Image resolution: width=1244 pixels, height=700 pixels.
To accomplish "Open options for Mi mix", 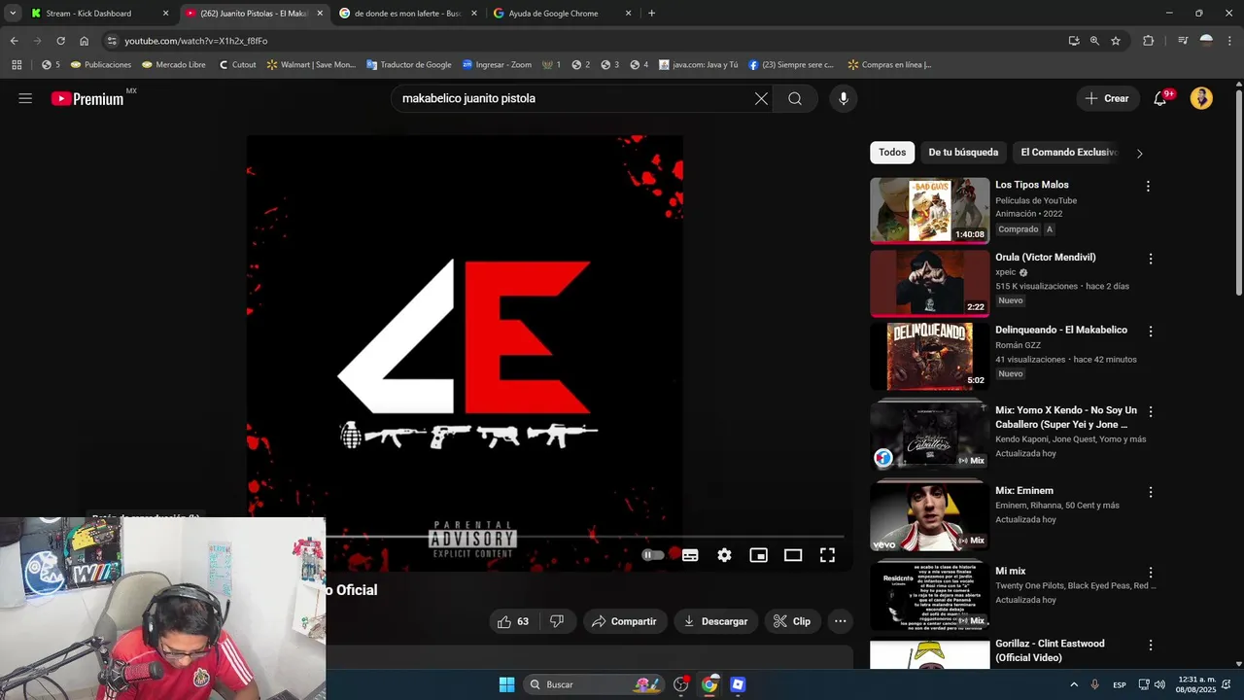I will [x=1151, y=573].
